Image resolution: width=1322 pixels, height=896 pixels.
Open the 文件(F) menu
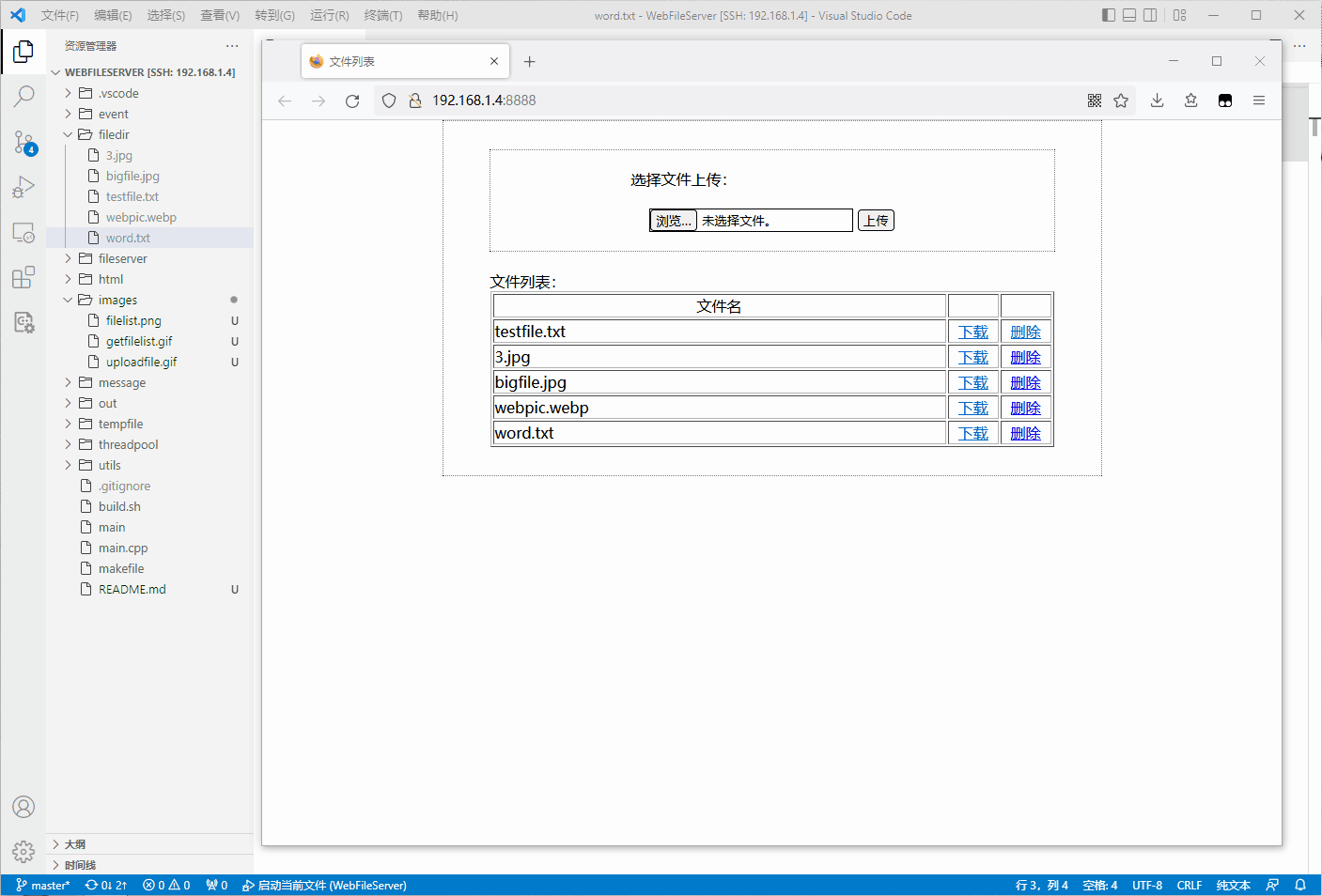[60, 15]
